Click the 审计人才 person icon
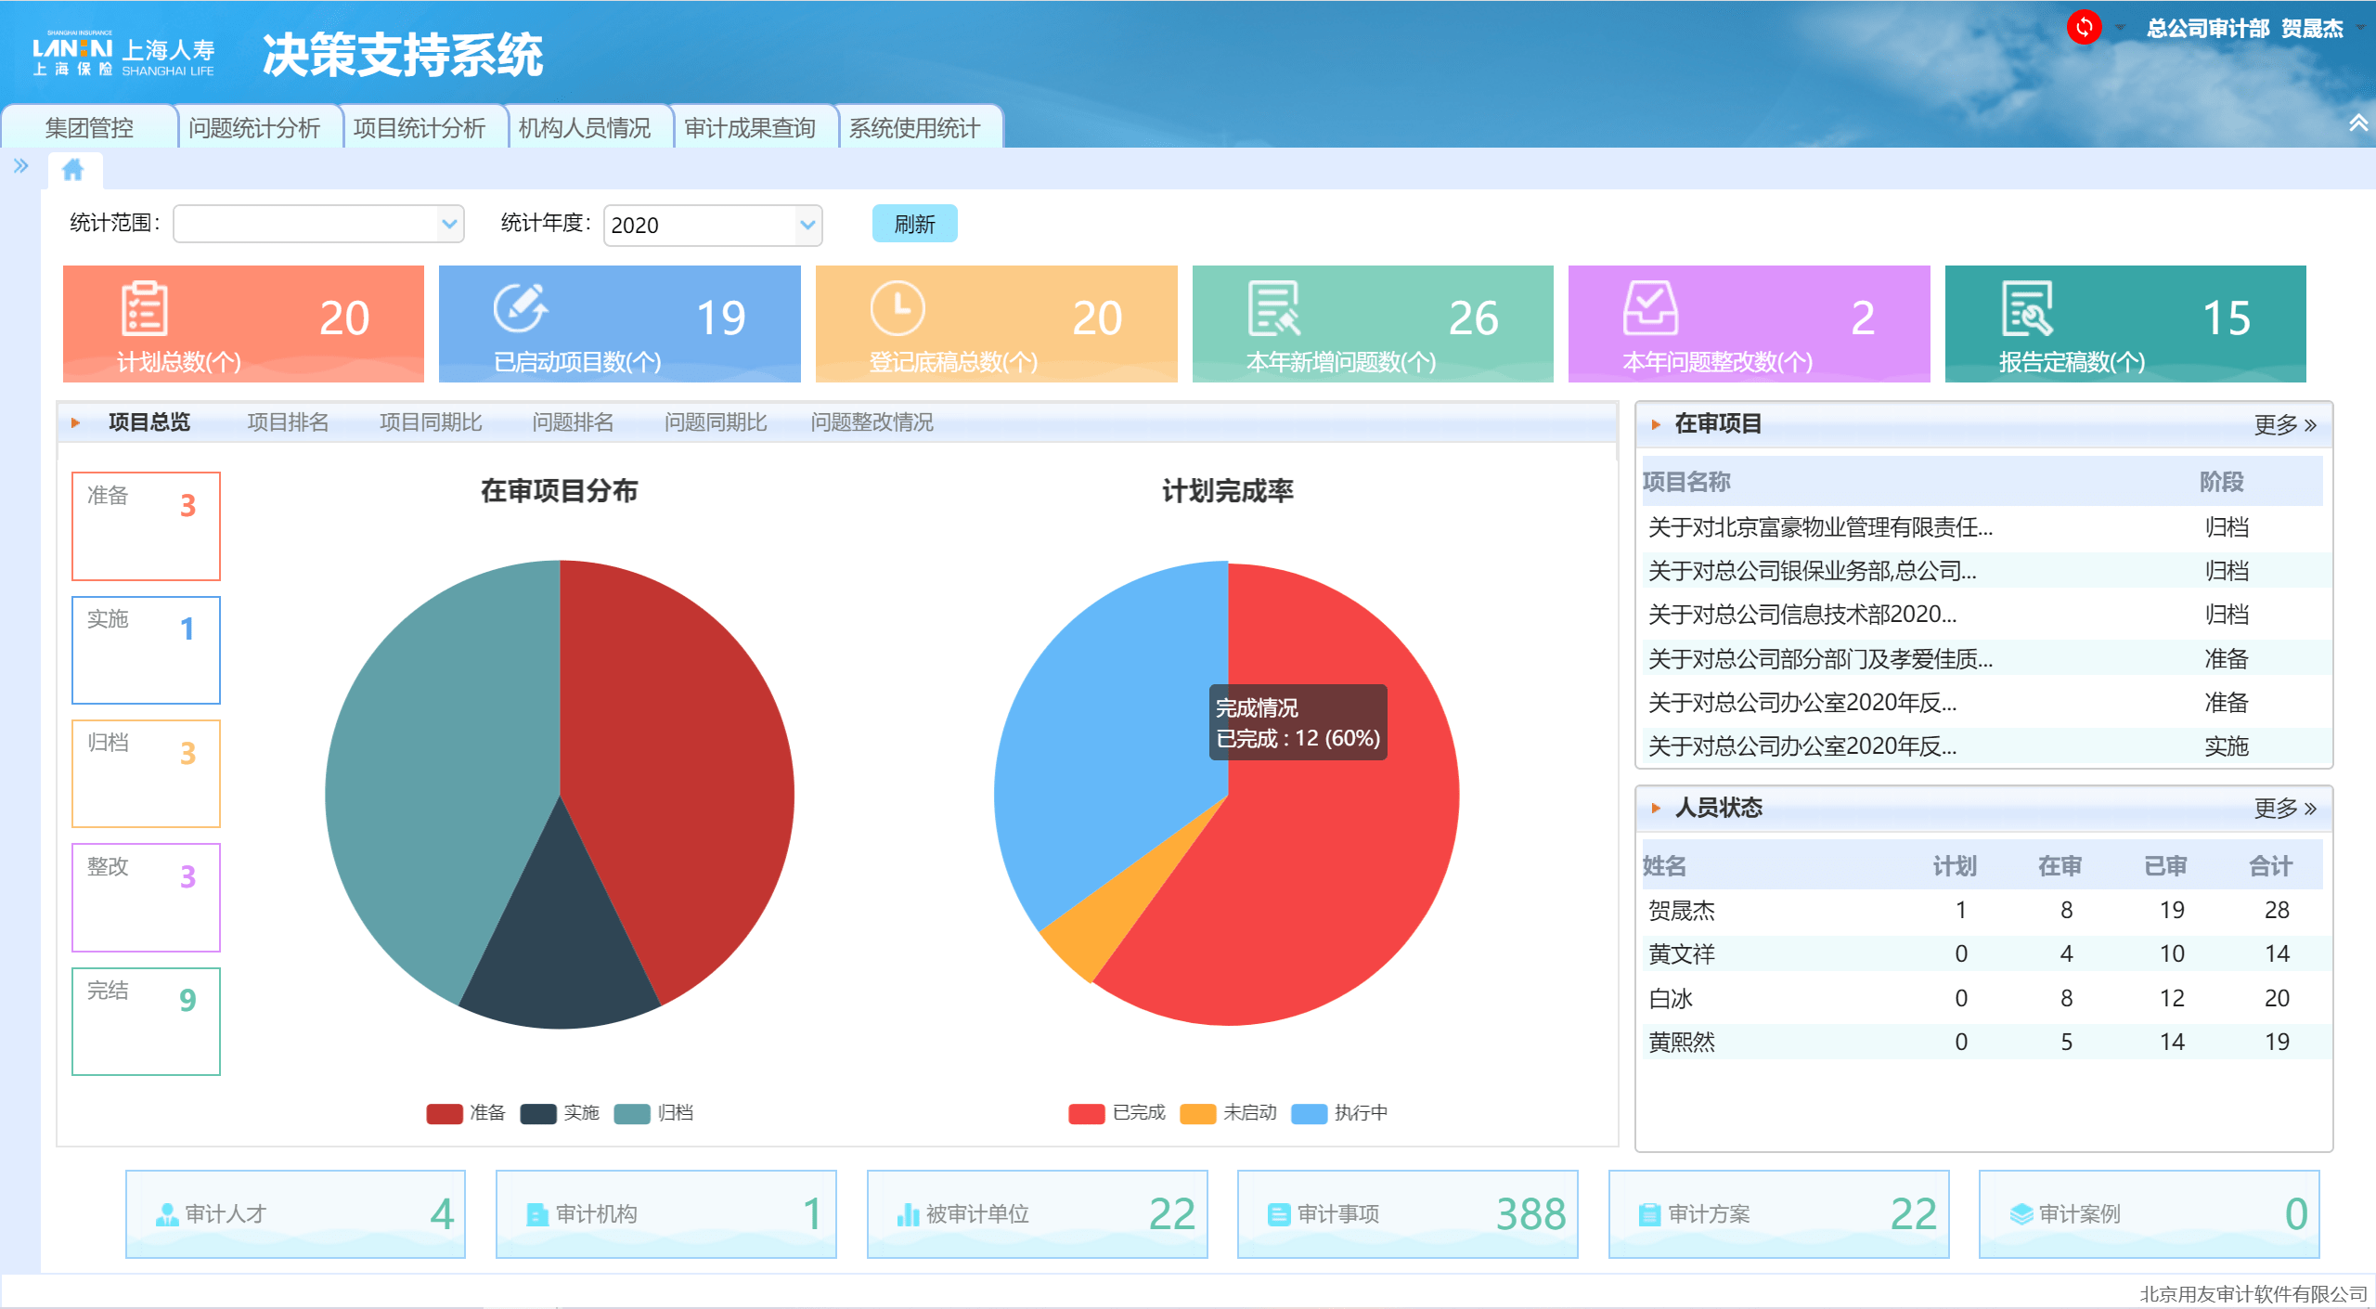 coord(167,1214)
